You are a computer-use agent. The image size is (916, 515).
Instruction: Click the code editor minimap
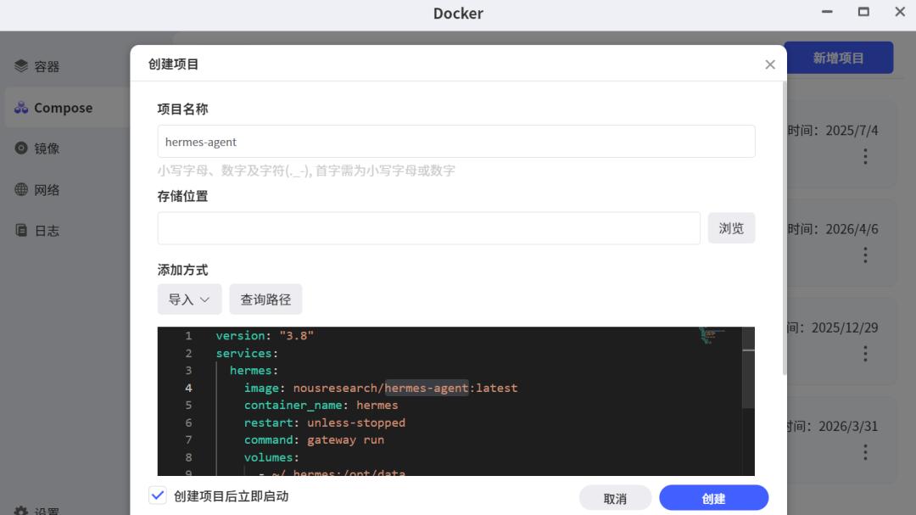click(712, 335)
